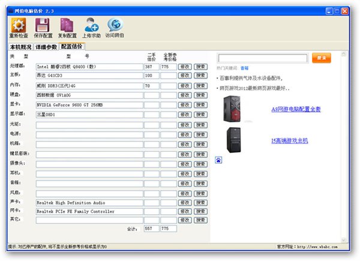The height and width of the screenshot is (261, 360).
Task: Click 修改 in the 风扇 row
Action: 185,194
